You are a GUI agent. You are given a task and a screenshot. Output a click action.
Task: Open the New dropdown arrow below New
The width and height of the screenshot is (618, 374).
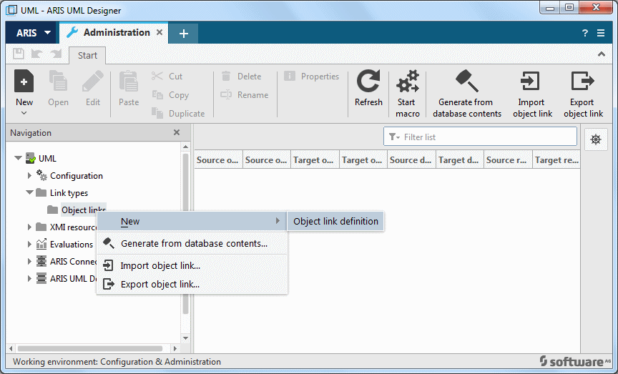click(x=24, y=113)
